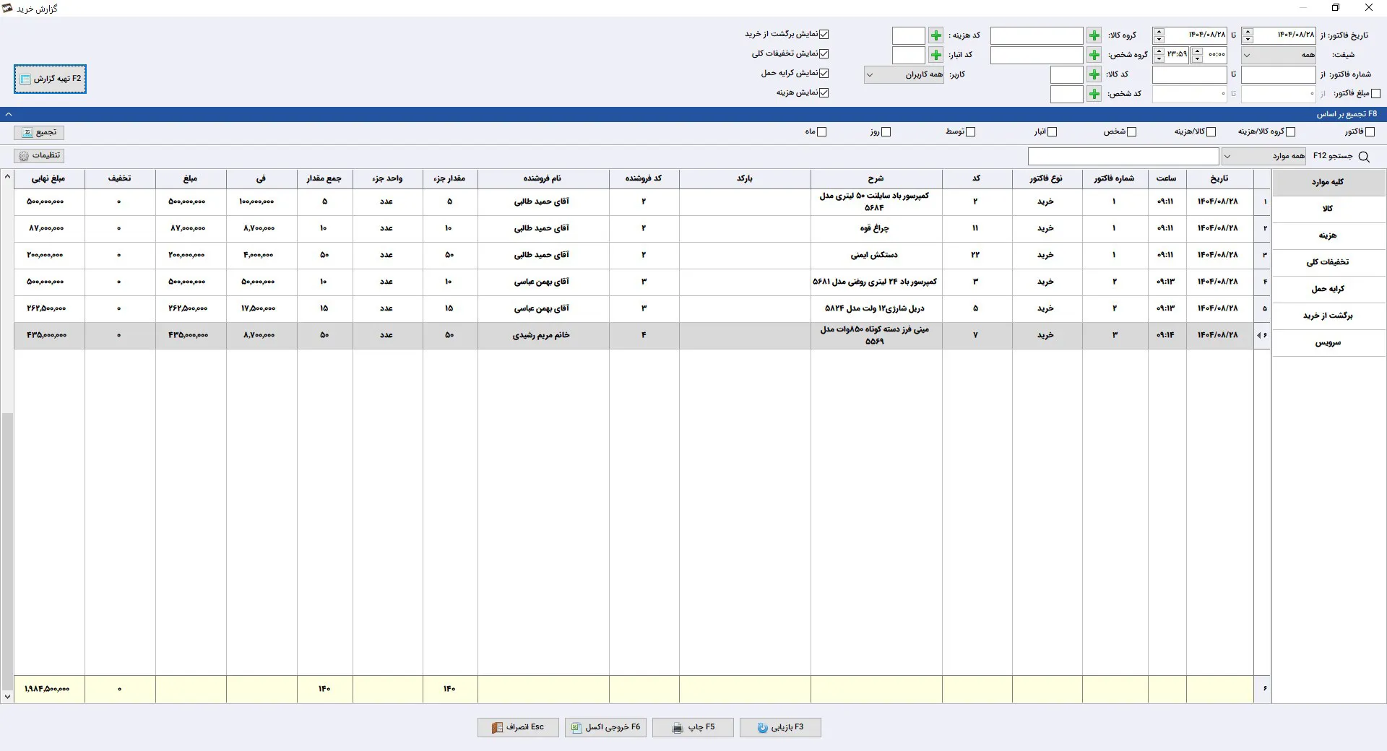This screenshot has height=751, width=1387.
Task: Open the همه موارد search scope dropdown
Action: pos(1264,156)
